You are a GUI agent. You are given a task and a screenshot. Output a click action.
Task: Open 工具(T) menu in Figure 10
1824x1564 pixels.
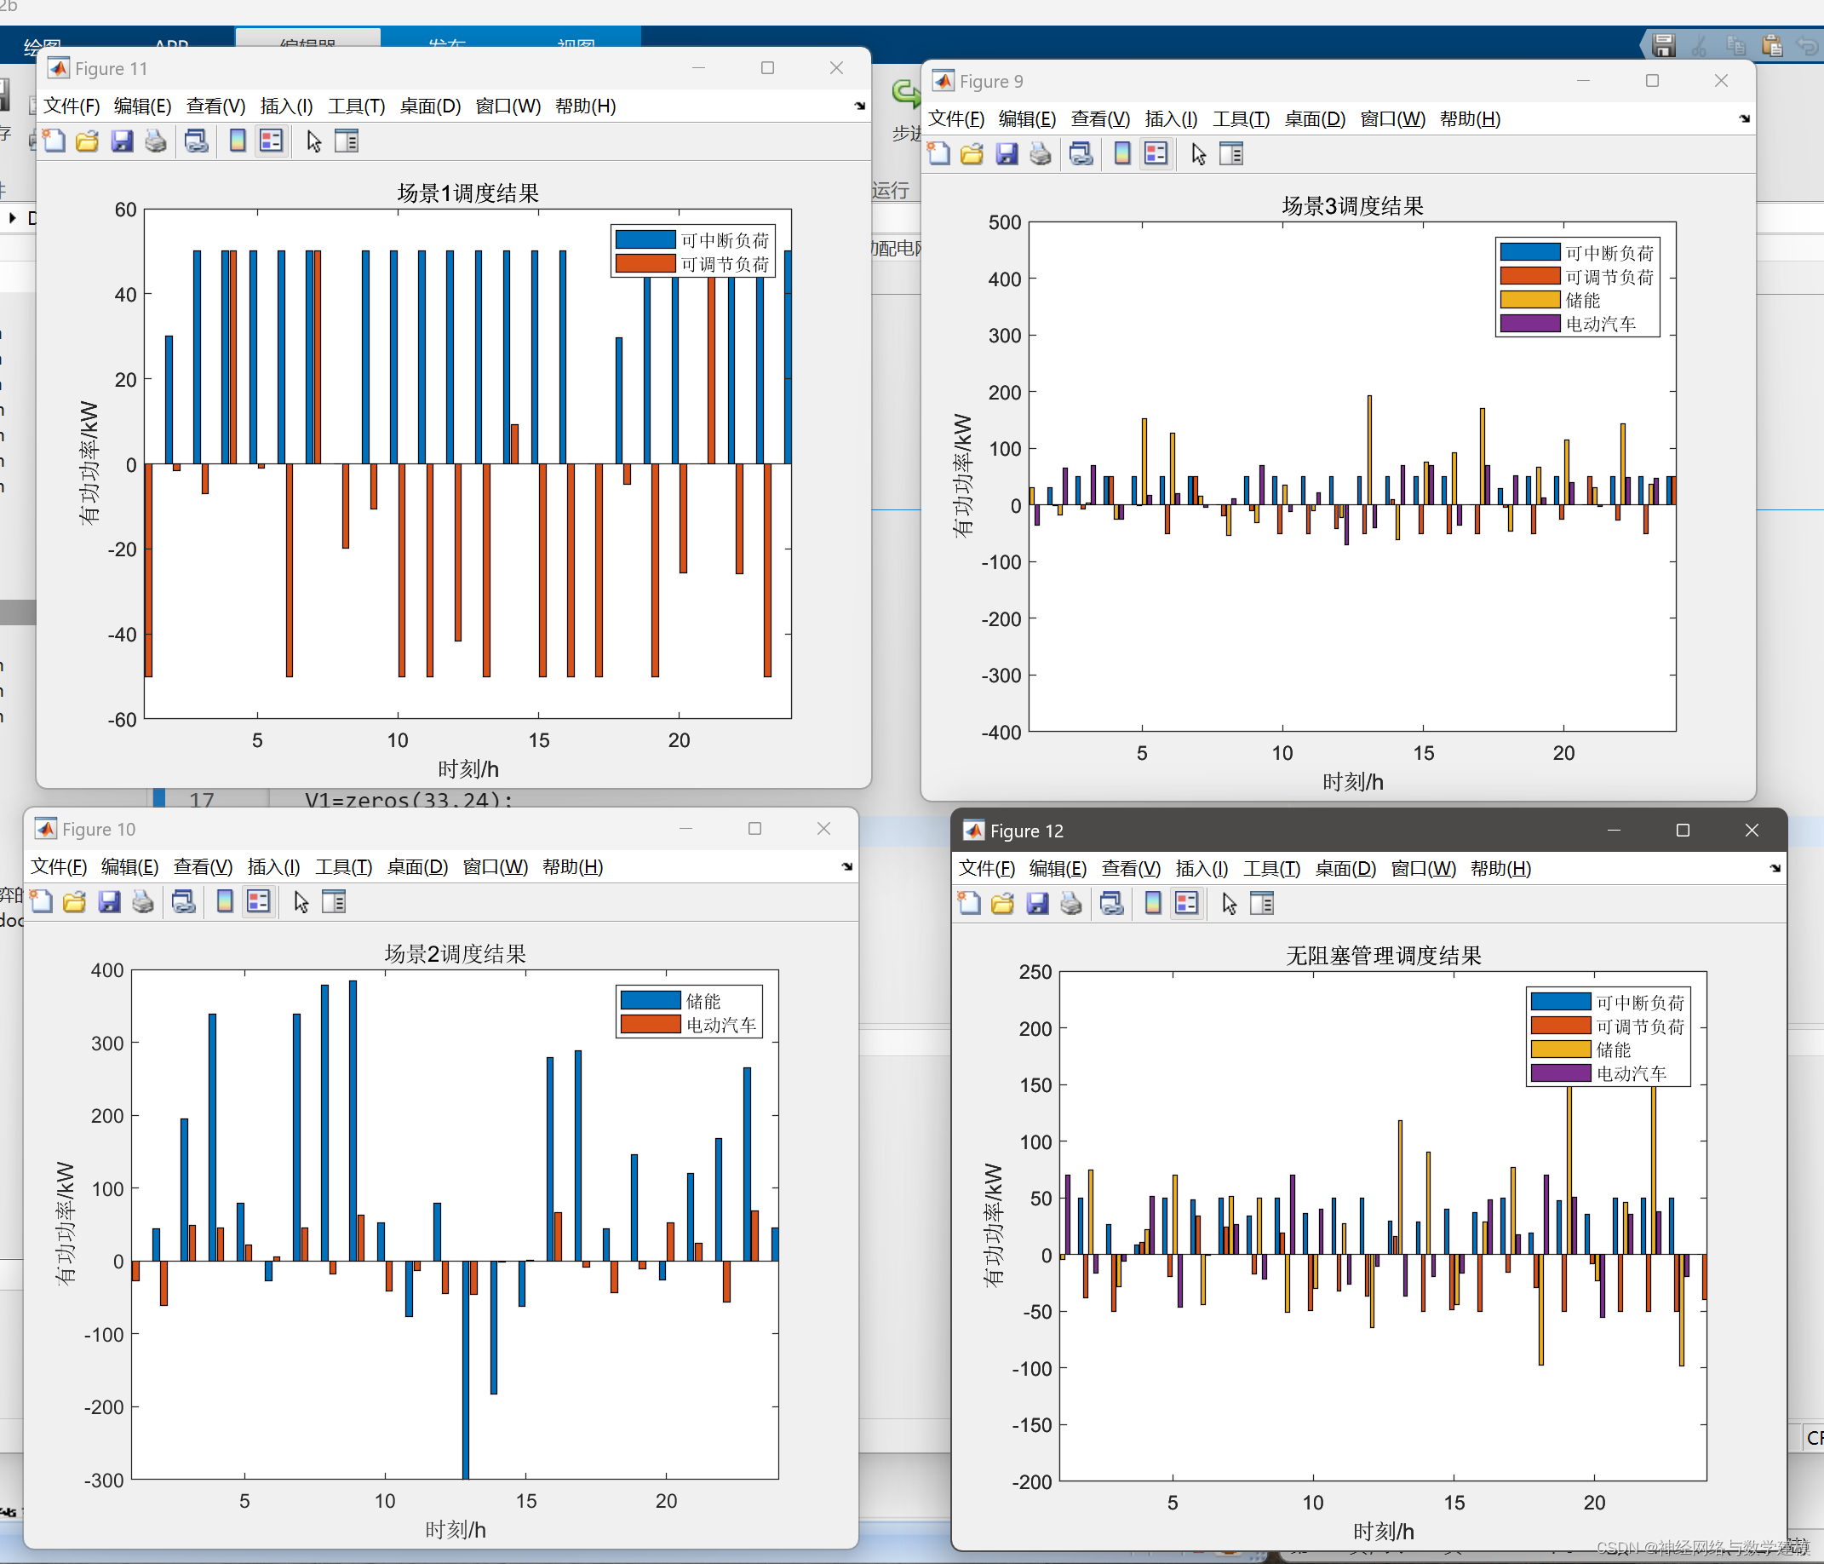coord(344,867)
